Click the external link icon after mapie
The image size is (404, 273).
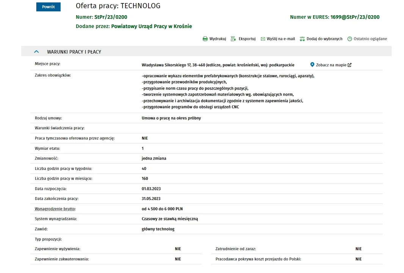tap(349, 65)
